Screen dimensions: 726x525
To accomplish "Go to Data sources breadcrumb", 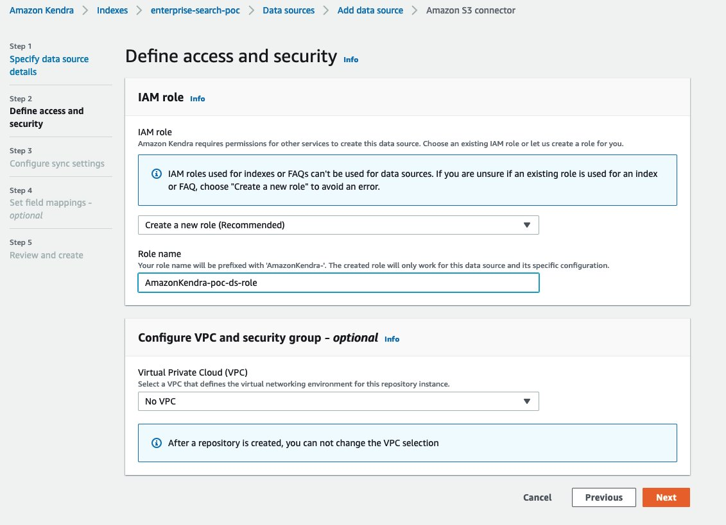I will [x=288, y=10].
